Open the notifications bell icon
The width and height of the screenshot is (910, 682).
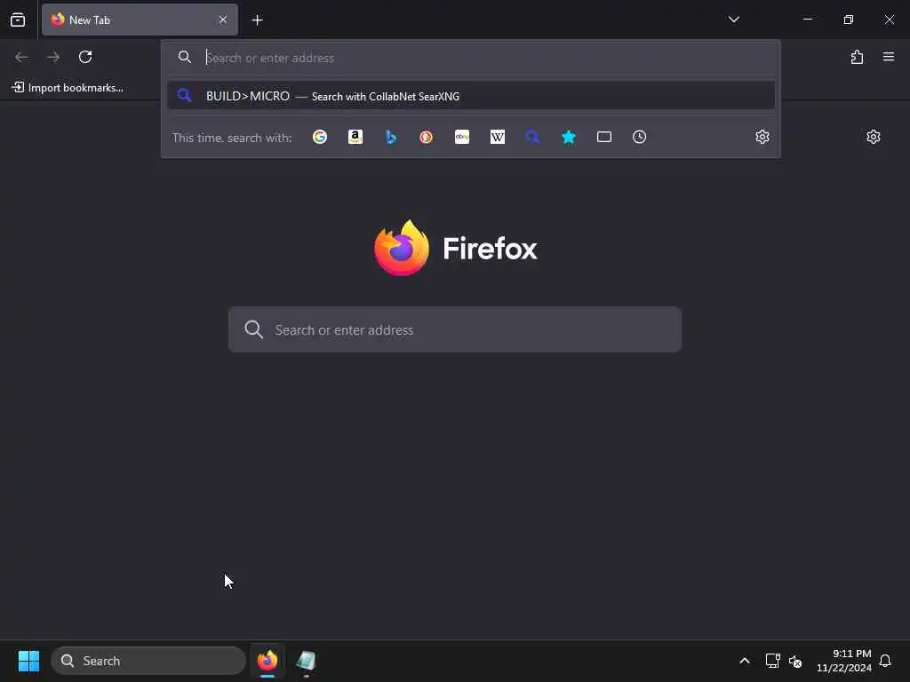pos(885,661)
